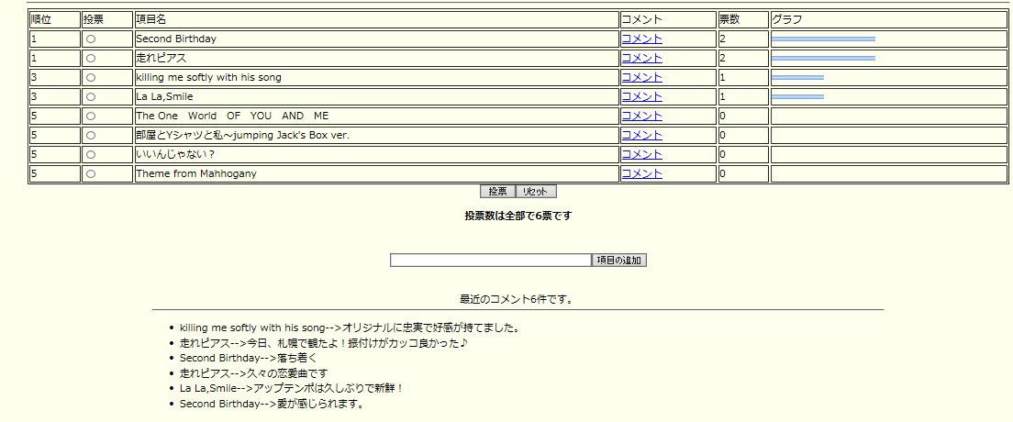Screen dimensions: 1013x422
Task: Click the new item text input field
Action: point(490,261)
